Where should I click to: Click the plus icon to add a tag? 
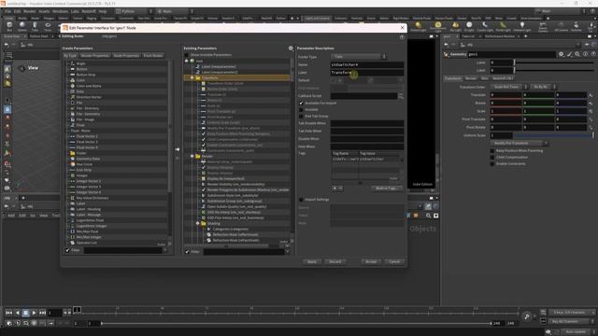point(335,189)
